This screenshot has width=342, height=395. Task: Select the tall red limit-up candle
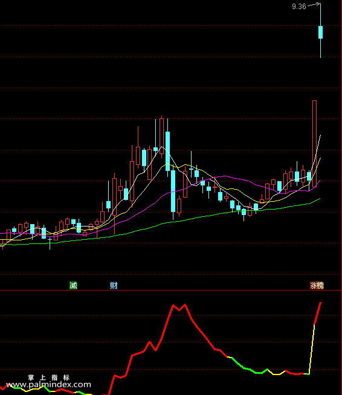click(x=315, y=144)
